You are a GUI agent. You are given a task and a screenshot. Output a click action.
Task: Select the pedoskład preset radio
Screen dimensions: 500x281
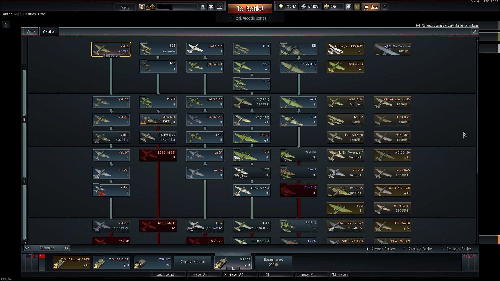[x=154, y=274]
